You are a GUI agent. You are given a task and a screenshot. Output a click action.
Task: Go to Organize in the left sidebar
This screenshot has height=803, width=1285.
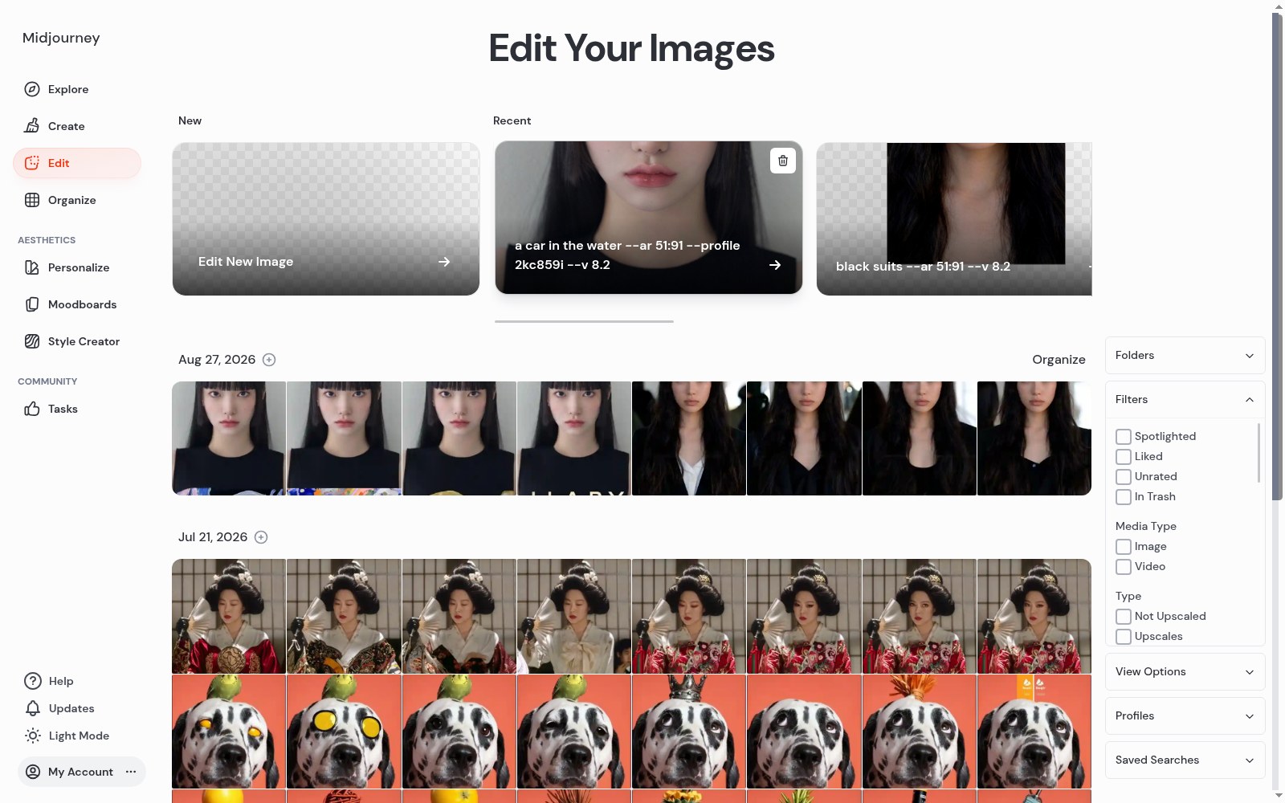(77, 200)
